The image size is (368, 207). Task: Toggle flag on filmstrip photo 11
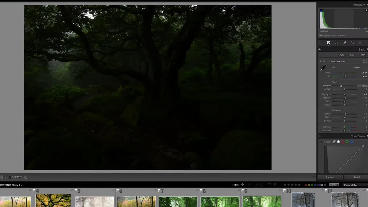click(x=326, y=190)
